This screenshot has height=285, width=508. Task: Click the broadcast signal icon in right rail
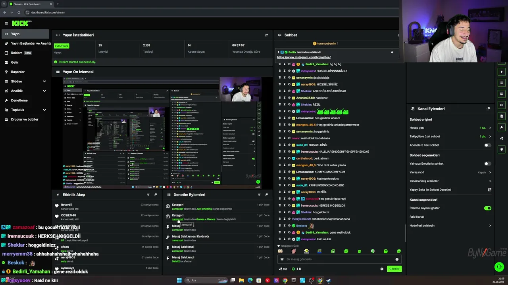click(502, 105)
